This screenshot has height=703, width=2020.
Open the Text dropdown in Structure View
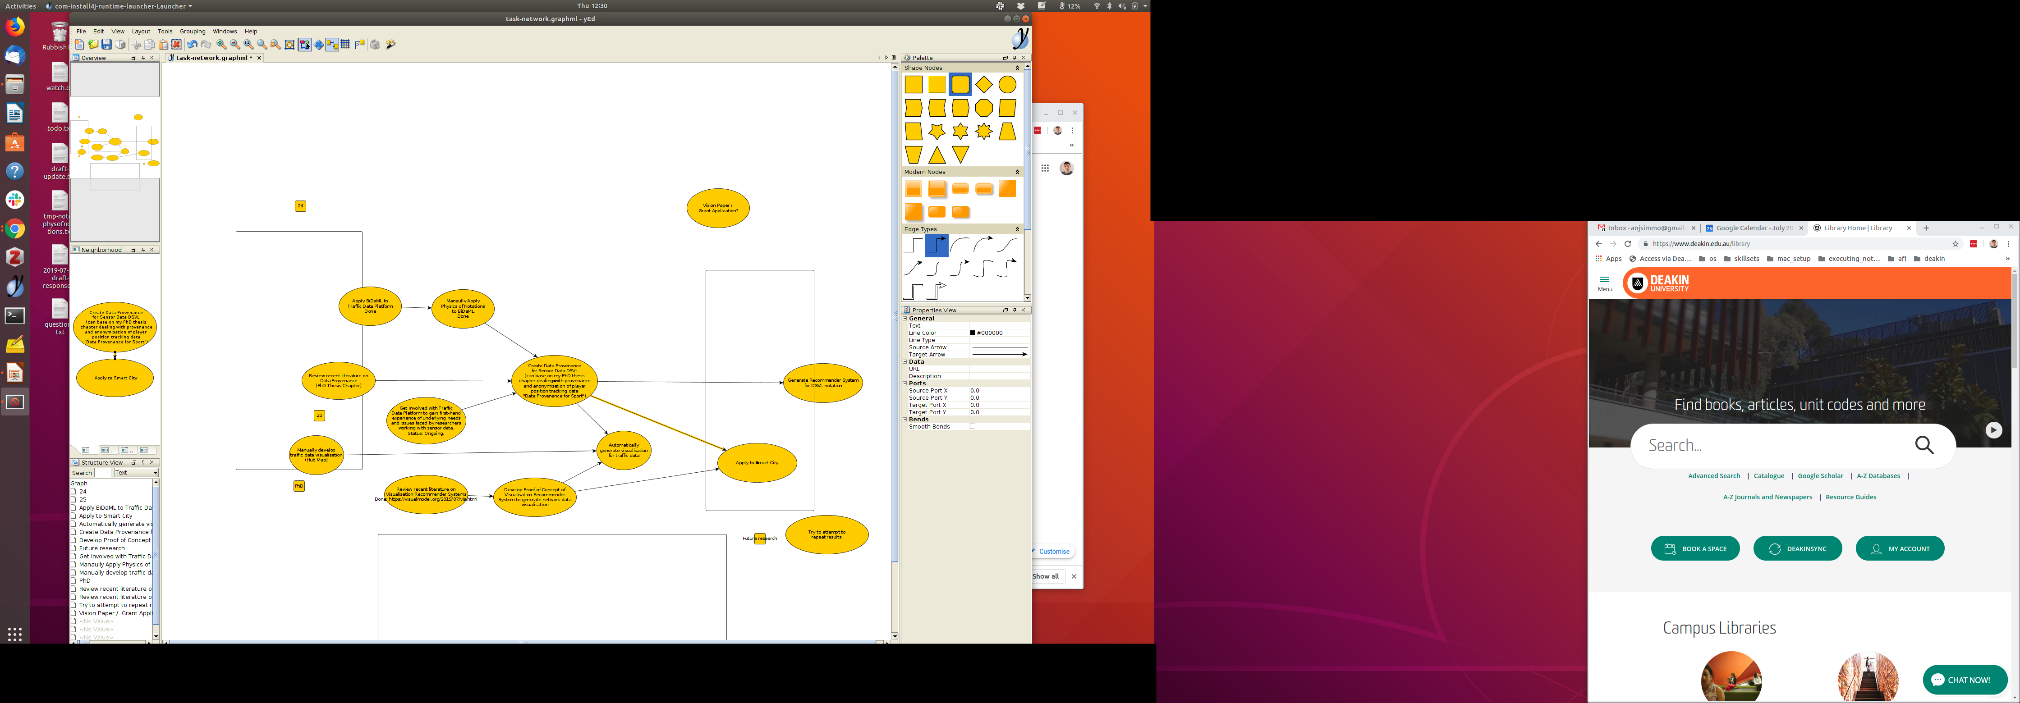point(136,473)
